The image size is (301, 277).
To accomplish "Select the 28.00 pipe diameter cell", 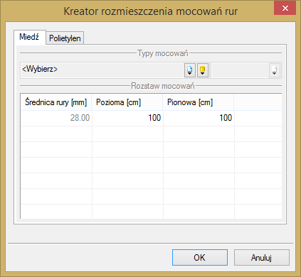I will (x=56, y=118).
